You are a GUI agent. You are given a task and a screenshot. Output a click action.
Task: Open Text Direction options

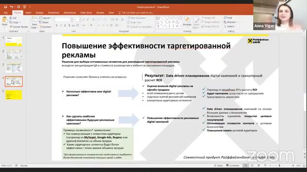(138, 18)
